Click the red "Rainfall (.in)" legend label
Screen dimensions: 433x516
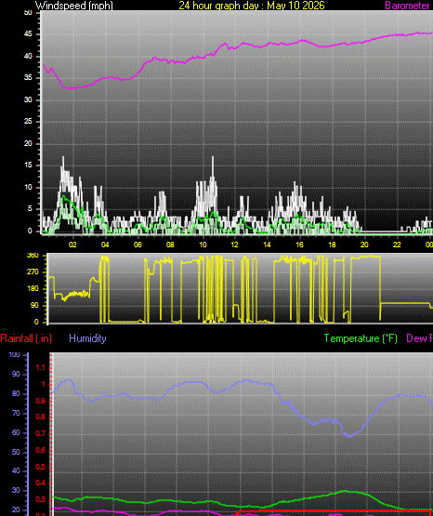point(26,338)
